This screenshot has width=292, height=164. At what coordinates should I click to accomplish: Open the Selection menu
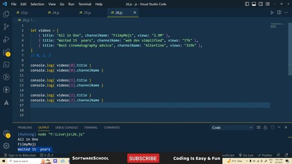tap(37, 4)
